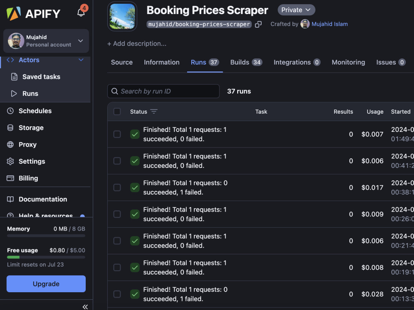Click the Status filter icon

click(x=154, y=112)
